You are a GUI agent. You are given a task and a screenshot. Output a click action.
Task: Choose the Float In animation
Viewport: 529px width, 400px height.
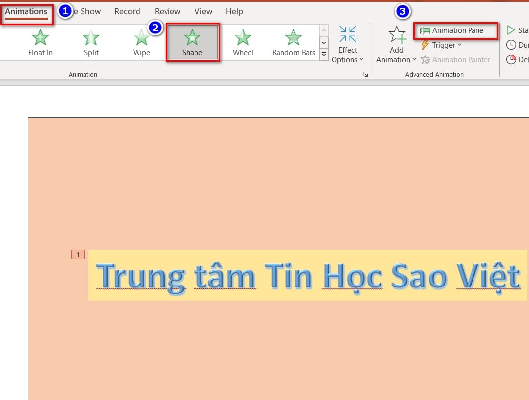(40, 42)
